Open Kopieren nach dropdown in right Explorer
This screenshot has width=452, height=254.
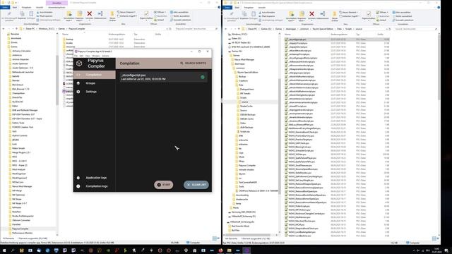[x=302, y=16]
